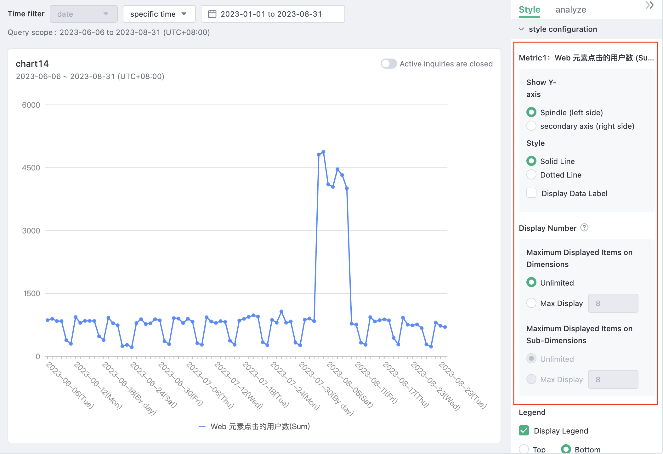Select the secondary axis right side option
This screenshot has width=663, height=454.
coord(531,126)
